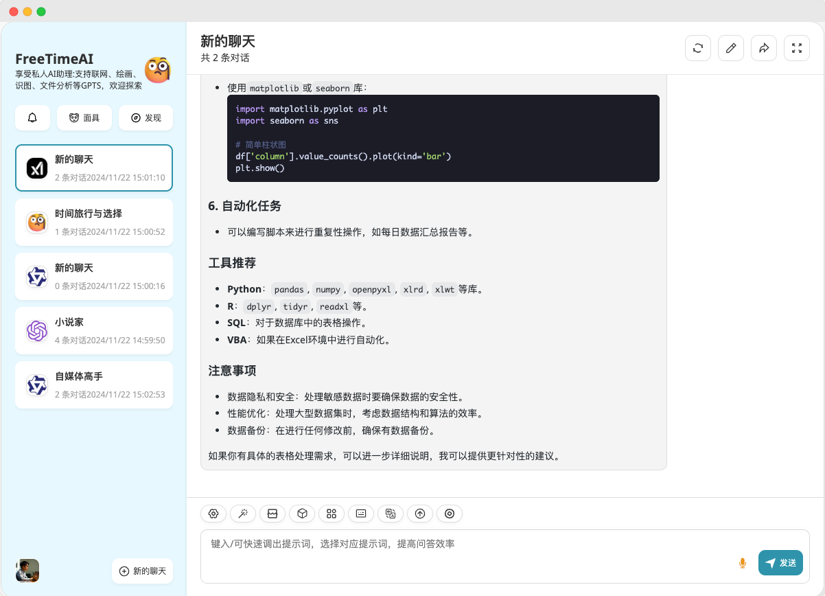Click the upload arrow icon
The height and width of the screenshot is (596, 825).
tap(419, 514)
